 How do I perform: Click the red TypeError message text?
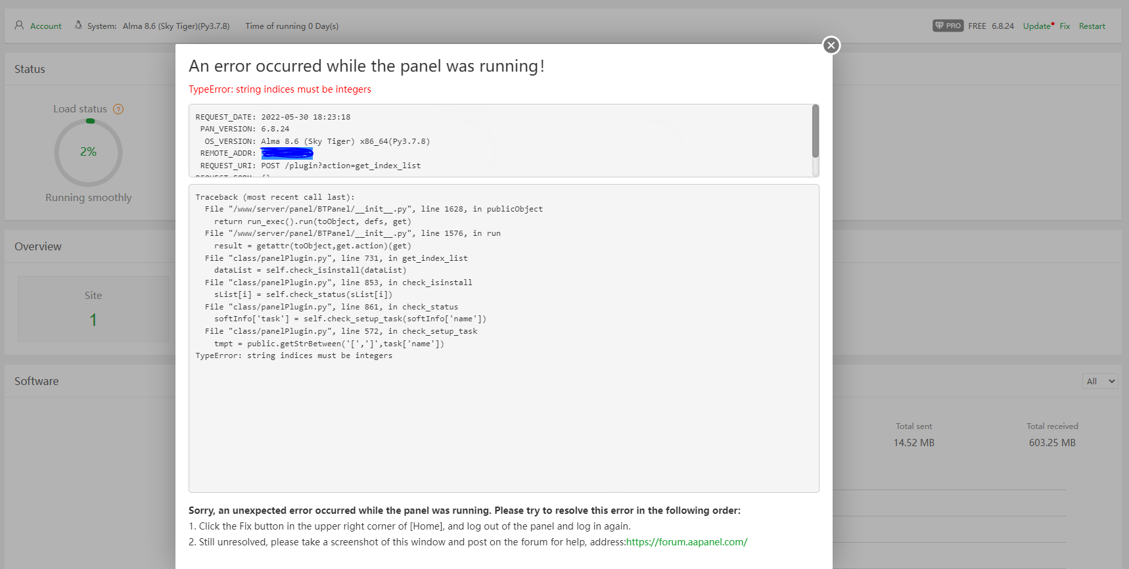[280, 89]
